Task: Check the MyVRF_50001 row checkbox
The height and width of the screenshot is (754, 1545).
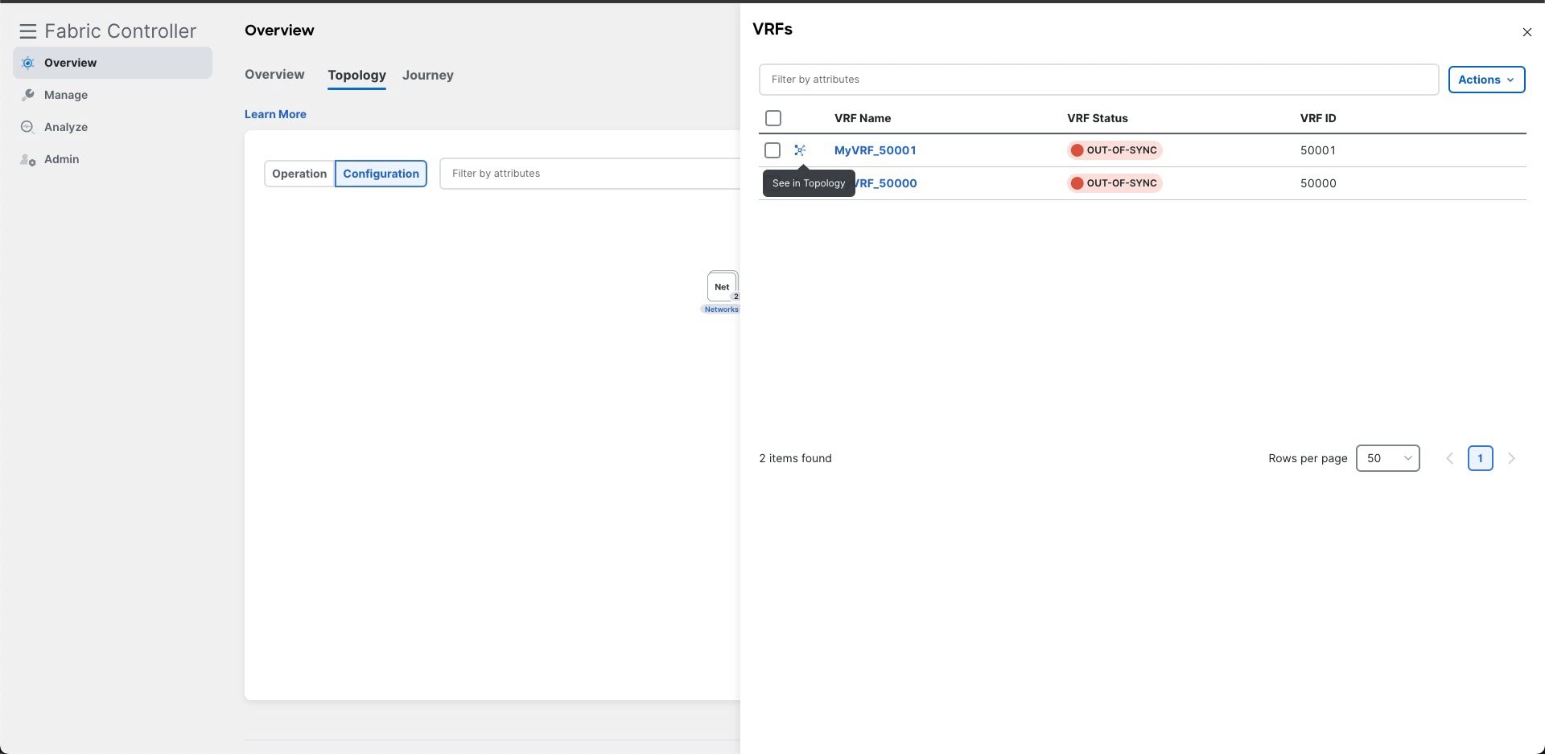Action: click(772, 150)
